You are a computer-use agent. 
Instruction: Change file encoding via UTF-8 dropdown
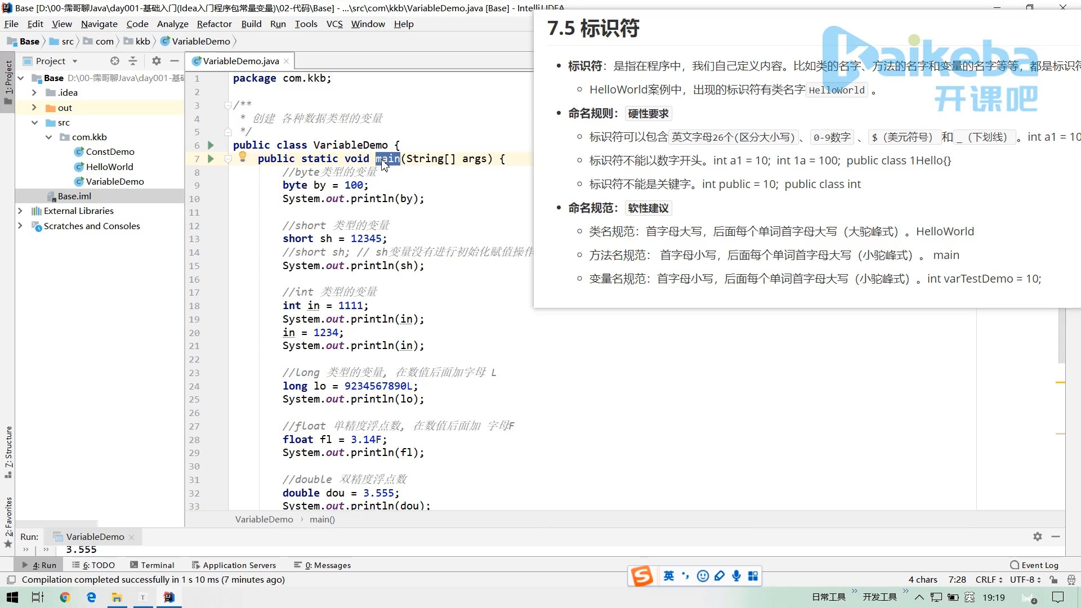[x=1025, y=580]
